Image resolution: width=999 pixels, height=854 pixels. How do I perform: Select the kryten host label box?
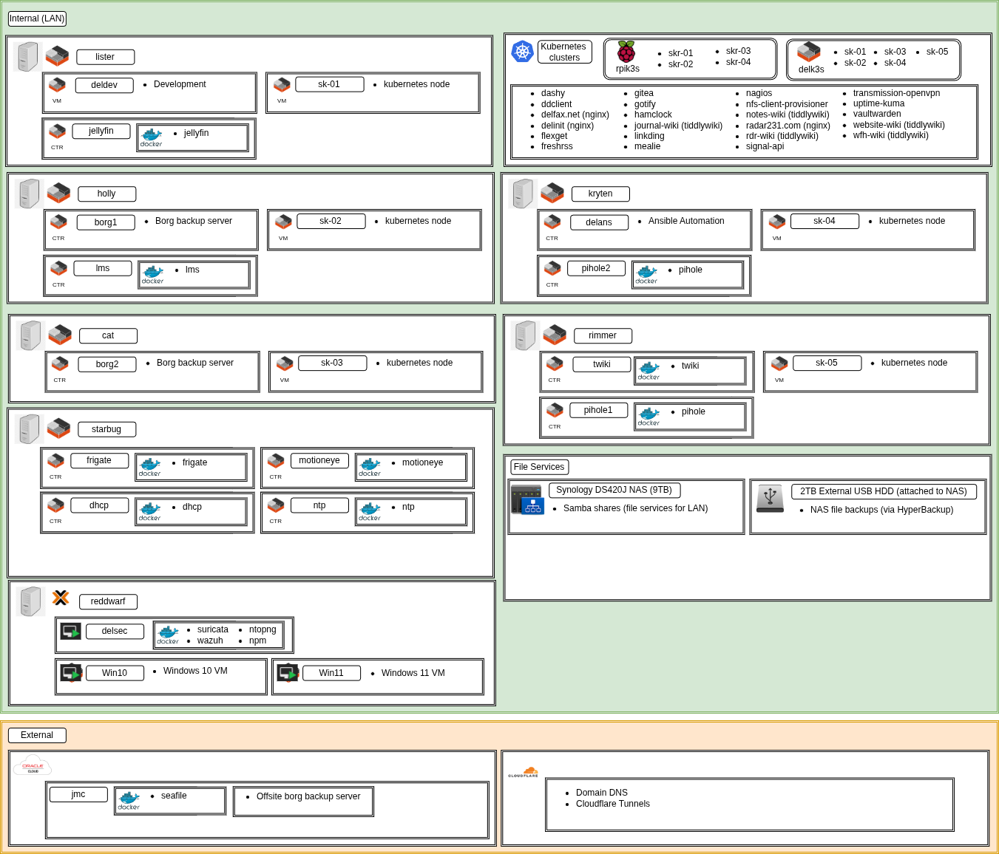(600, 194)
